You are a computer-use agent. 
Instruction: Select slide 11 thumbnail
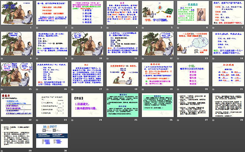click(122, 43)
